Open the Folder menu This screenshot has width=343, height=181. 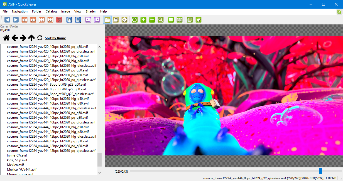(36, 11)
